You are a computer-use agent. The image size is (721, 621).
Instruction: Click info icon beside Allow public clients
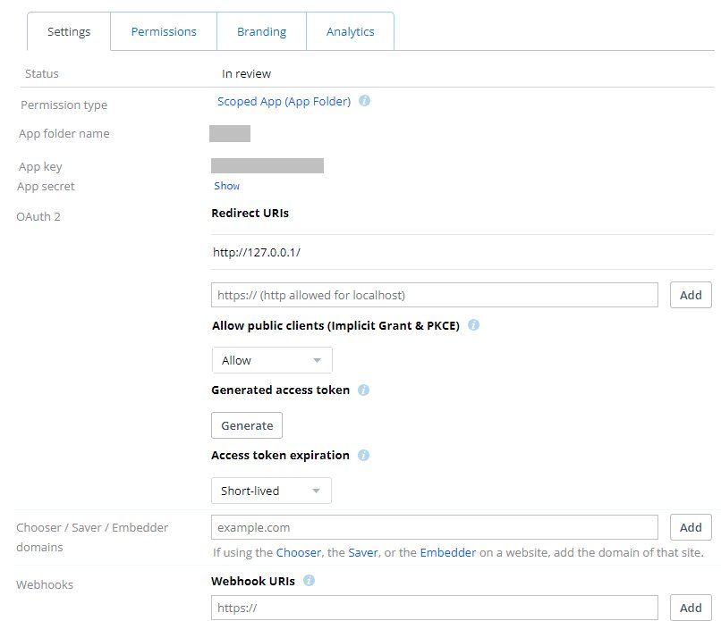tap(473, 325)
